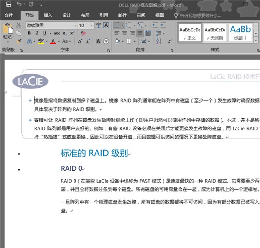Click the Sort A-Z icon
Viewport: 260px width, 248px height.
click(x=159, y=41)
